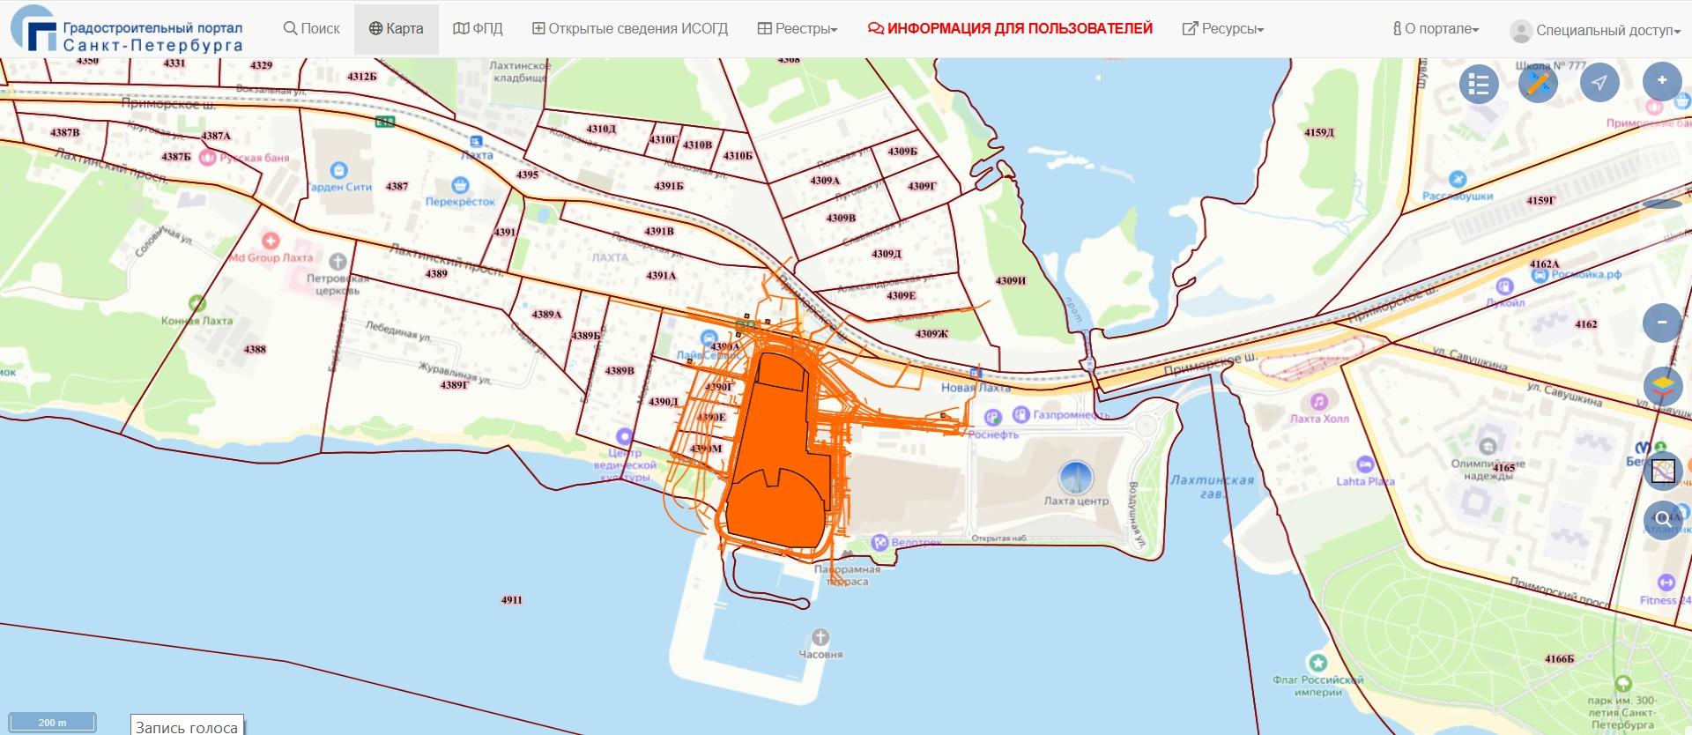
Task: Click quarter label 4309Д
Action: click(887, 254)
